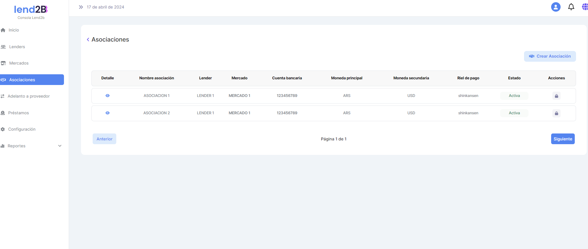This screenshot has width=588, height=249.
Task: Go back using chevron beside Asociaciones title
Action: [x=88, y=40]
